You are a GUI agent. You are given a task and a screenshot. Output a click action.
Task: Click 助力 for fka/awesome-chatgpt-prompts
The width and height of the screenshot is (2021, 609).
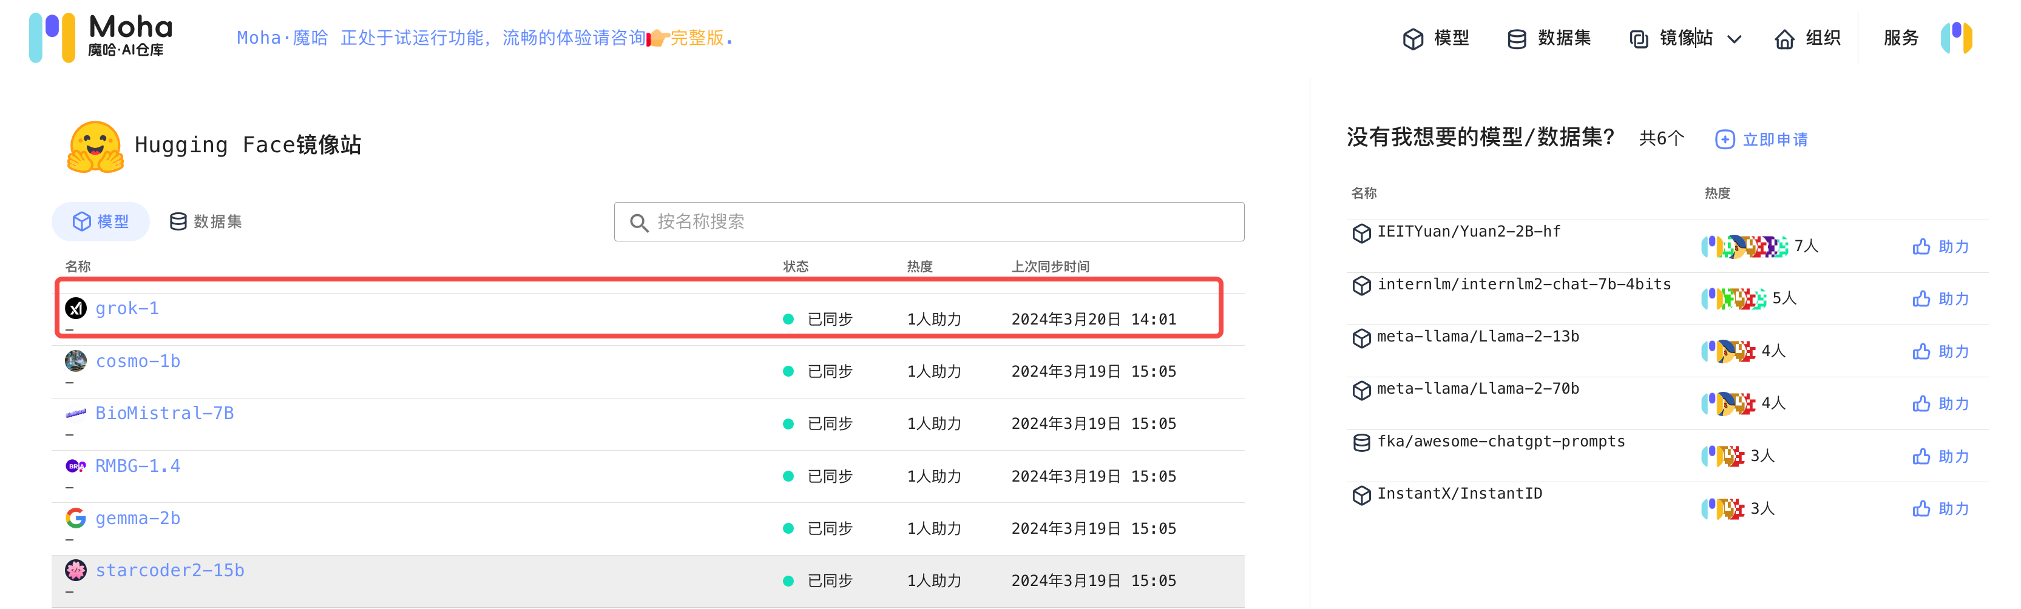(x=1941, y=456)
